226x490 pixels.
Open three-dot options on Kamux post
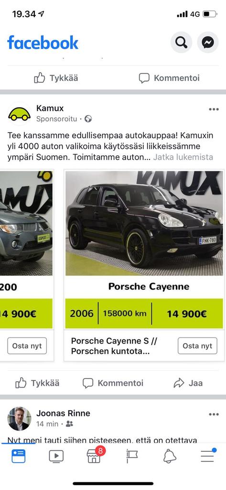(214, 109)
